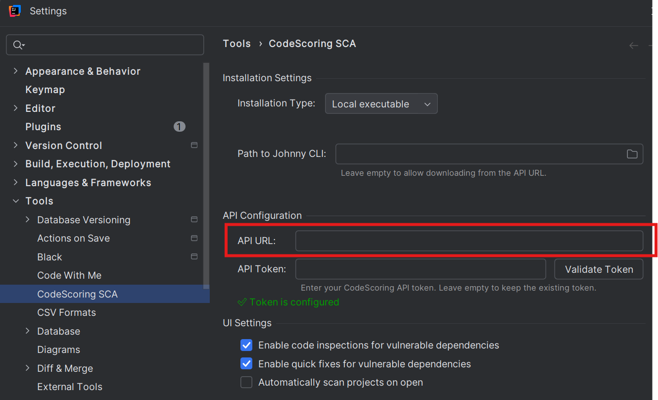Click the CodeScoring SCA breadcrumb title
The width and height of the screenshot is (658, 400).
(x=312, y=44)
